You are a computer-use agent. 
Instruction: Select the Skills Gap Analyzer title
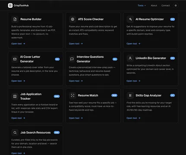[148, 96]
